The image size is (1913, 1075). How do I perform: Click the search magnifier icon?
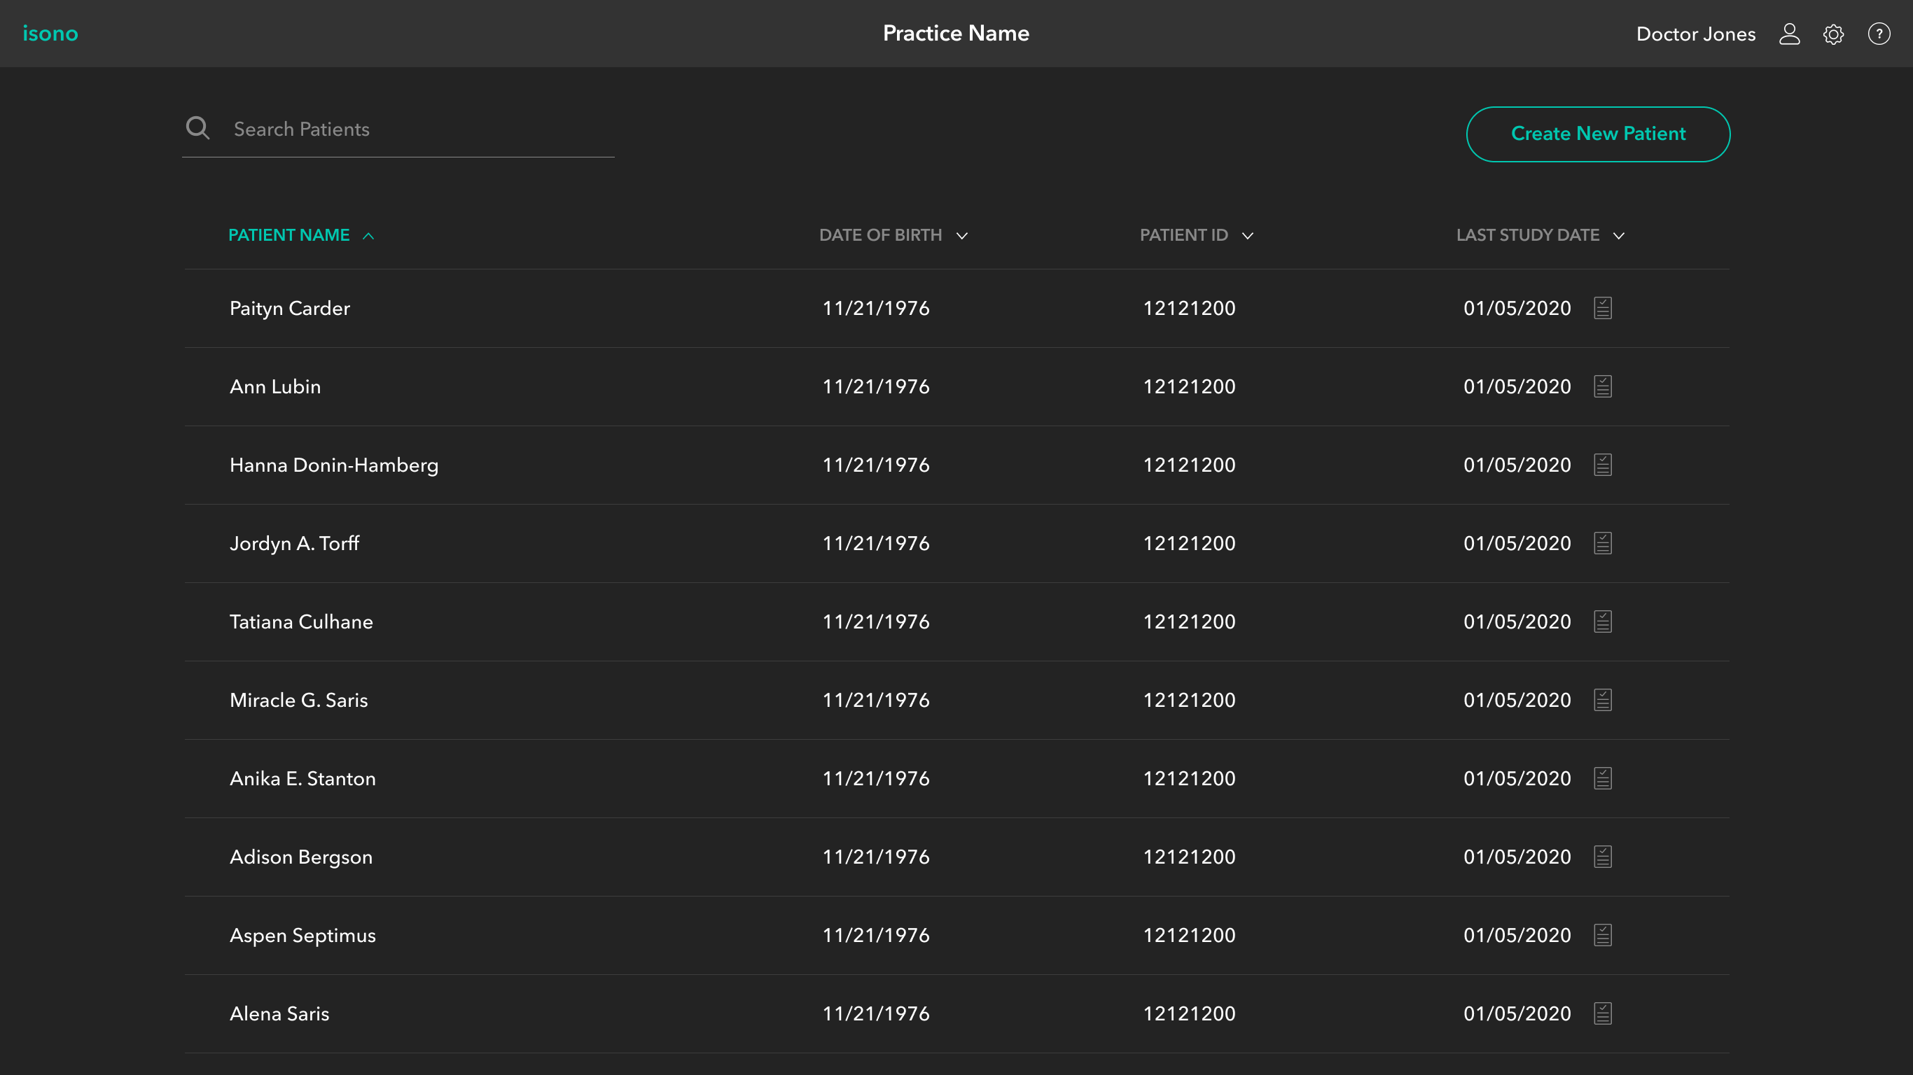pos(197,129)
